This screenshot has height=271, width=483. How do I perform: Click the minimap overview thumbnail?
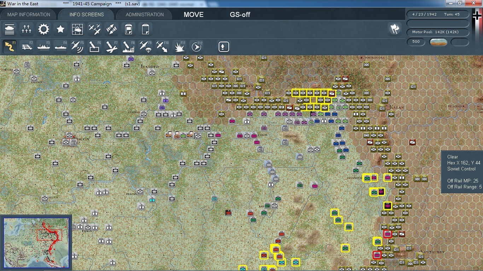point(36,243)
